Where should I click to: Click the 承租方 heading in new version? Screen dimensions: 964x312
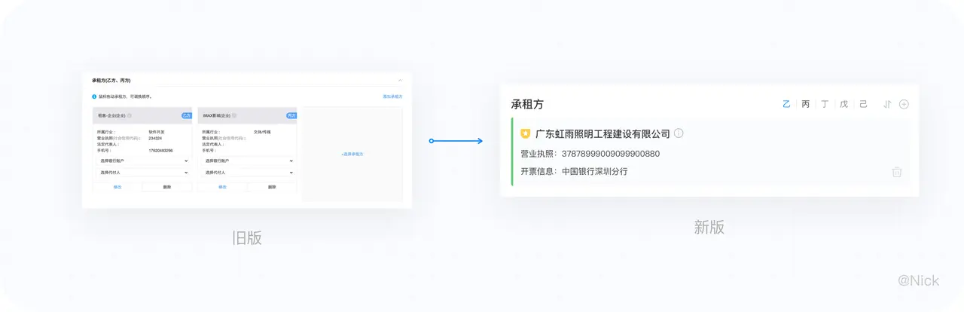[x=527, y=105]
